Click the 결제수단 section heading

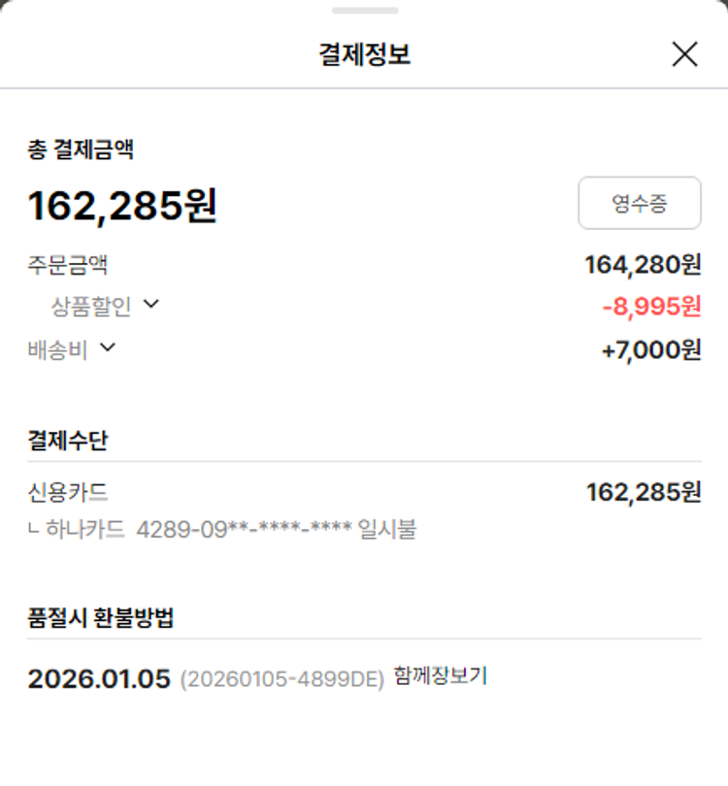click(x=68, y=441)
